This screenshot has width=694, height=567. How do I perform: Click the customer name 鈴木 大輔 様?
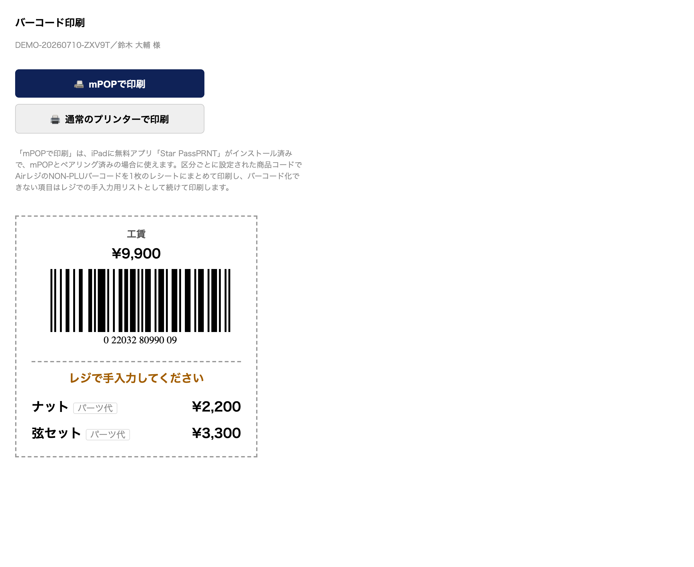[139, 45]
